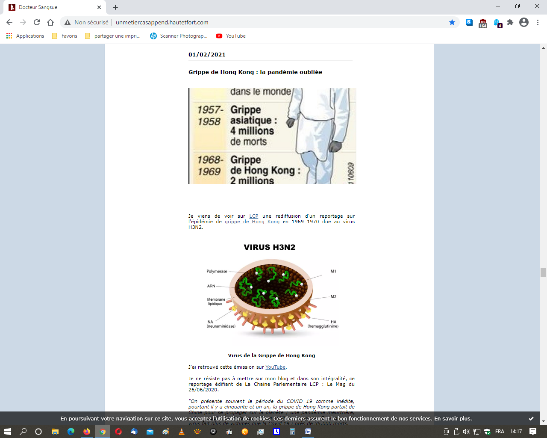Open the Ghostery extension showing 4
The height and width of the screenshot is (438, 547).
coord(497,23)
